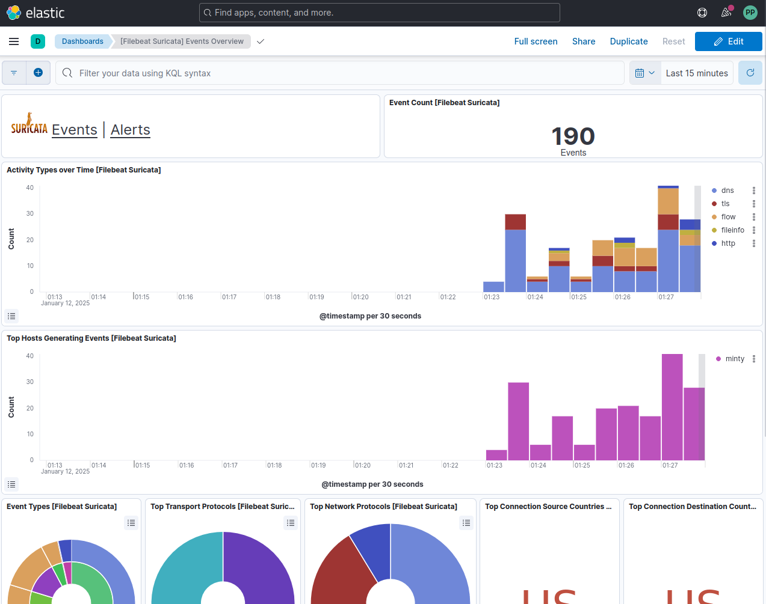
Task: Open the Suricata Events link
Action: [x=75, y=130]
